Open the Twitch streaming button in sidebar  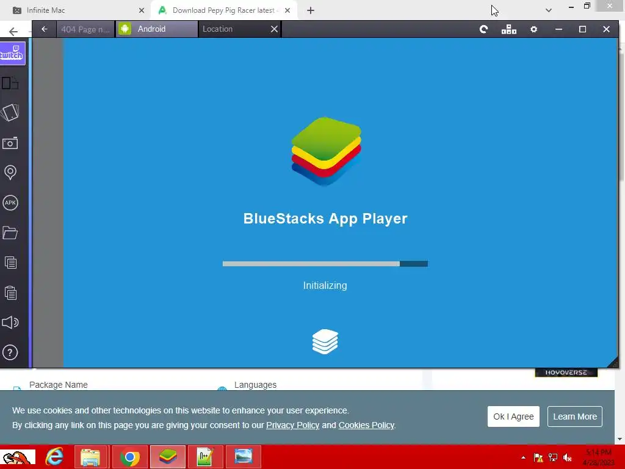click(12, 53)
